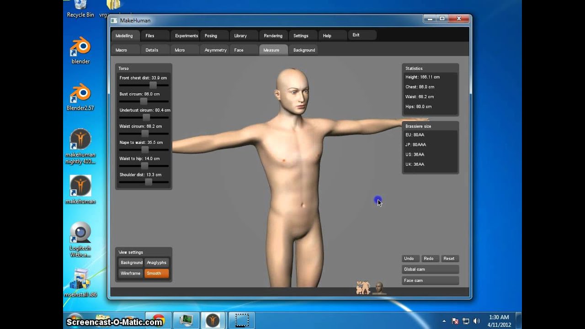Switch to the Asymmetry sub-tab
This screenshot has width=585, height=329.
point(214,50)
